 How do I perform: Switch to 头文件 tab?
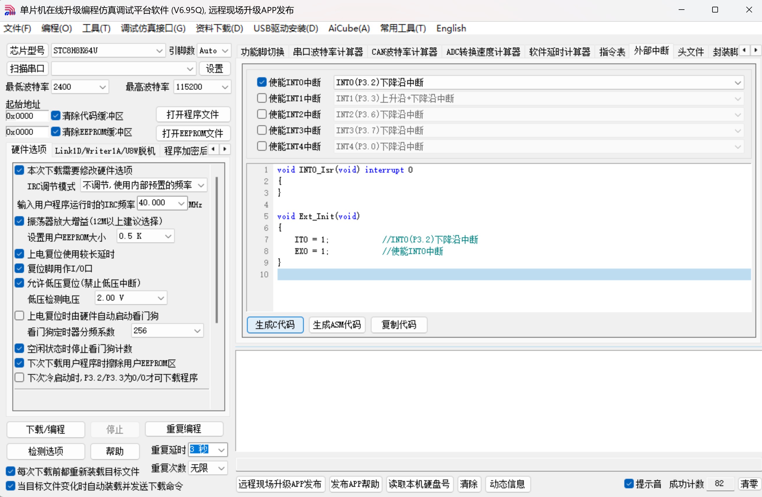pyautogui.click(x=691, y=52)
